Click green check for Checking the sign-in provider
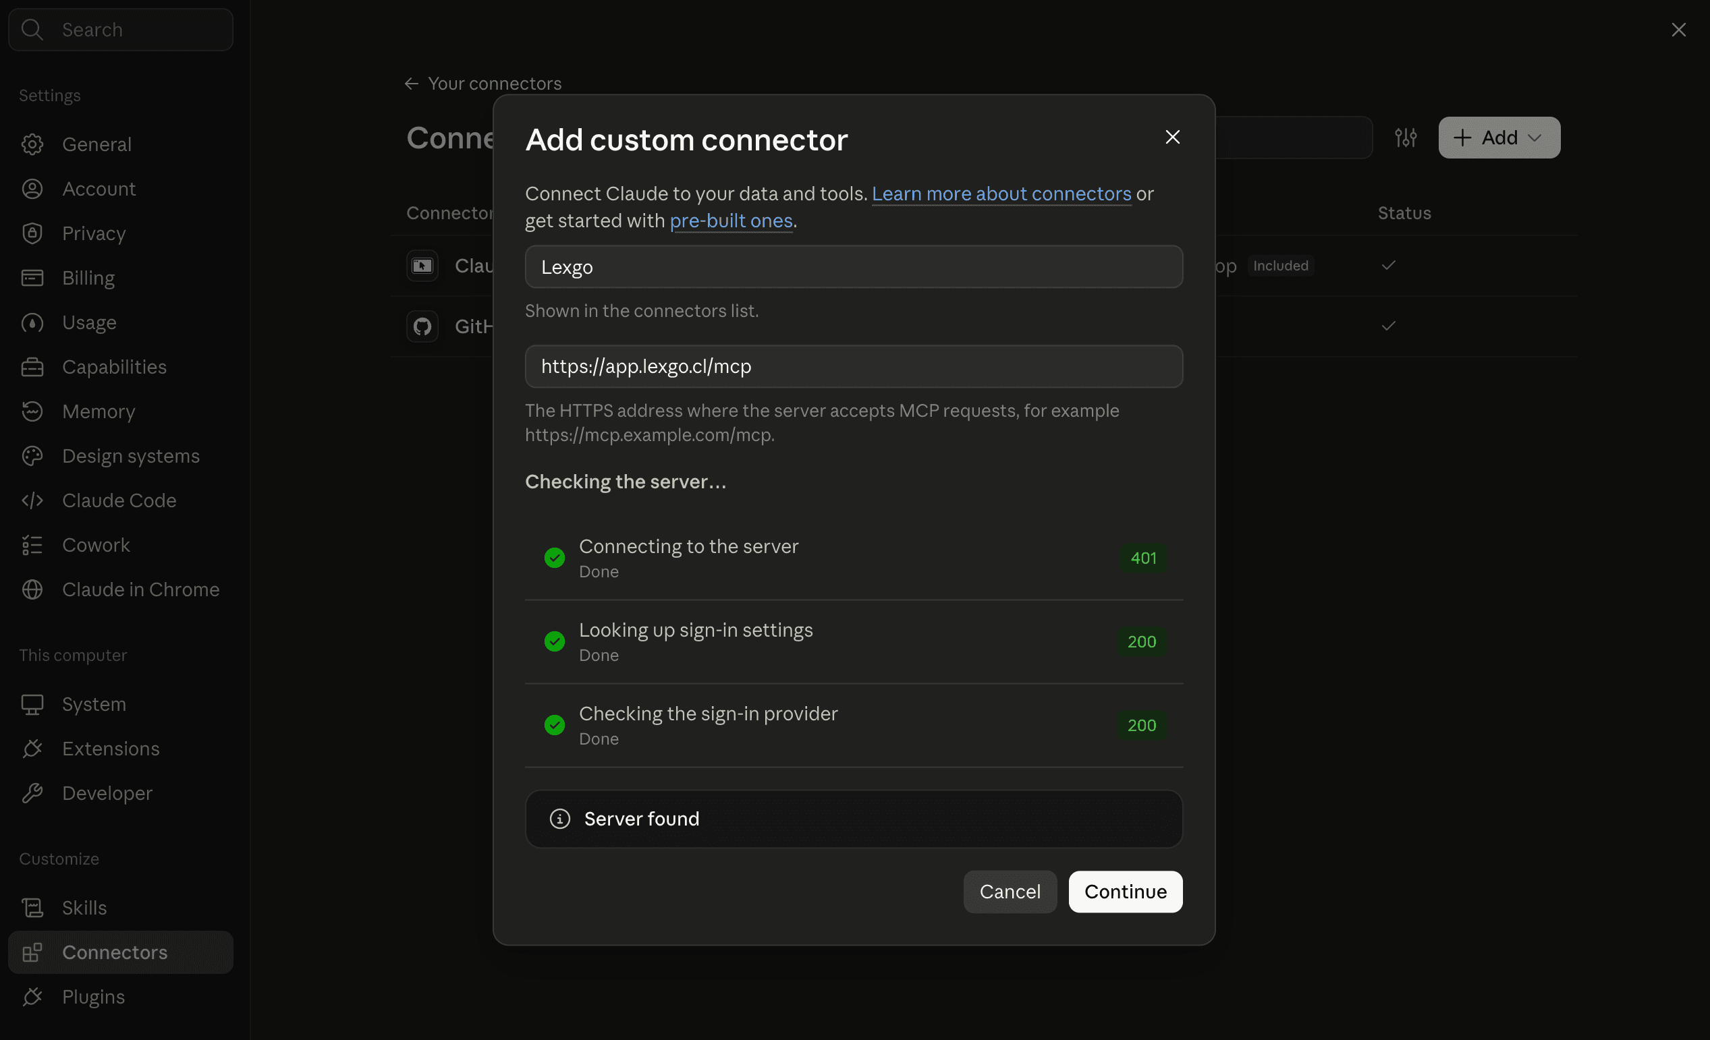This screenshot has width=1710, height=1040. (x=555, y=725)
